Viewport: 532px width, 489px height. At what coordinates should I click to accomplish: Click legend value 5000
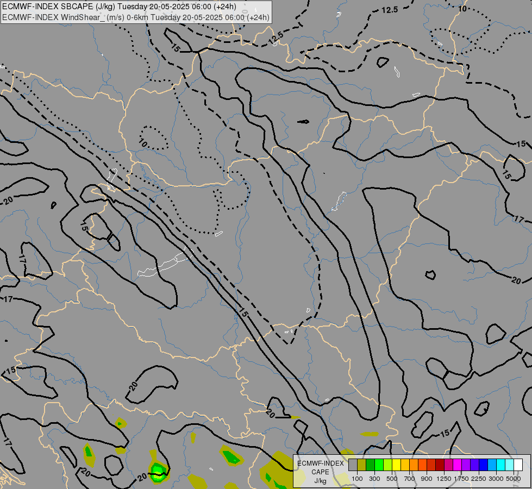click(x=514, y=479)
